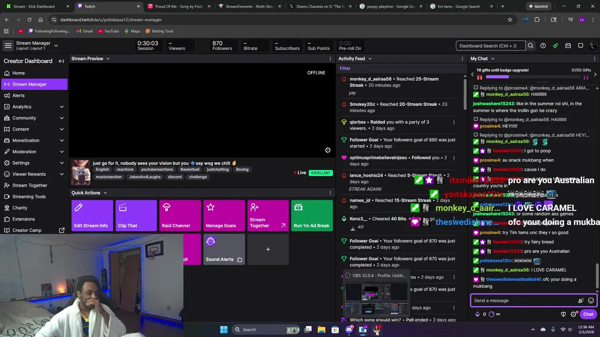This screenshot has height=337, width=600.
Task: Click the Filter link in Activity Feed
Action: tap(345, 68)
